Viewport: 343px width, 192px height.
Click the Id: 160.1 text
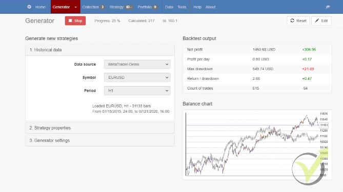(170, 21)
